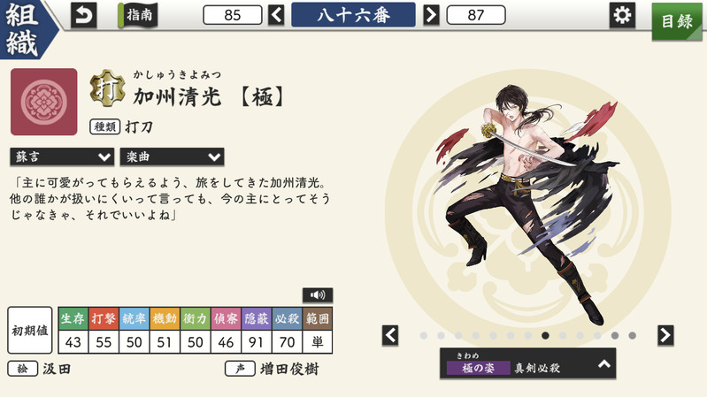The height and width of the screenshot is (397, 707).
Task: Click the back arrow return icon
Action: 83,15
